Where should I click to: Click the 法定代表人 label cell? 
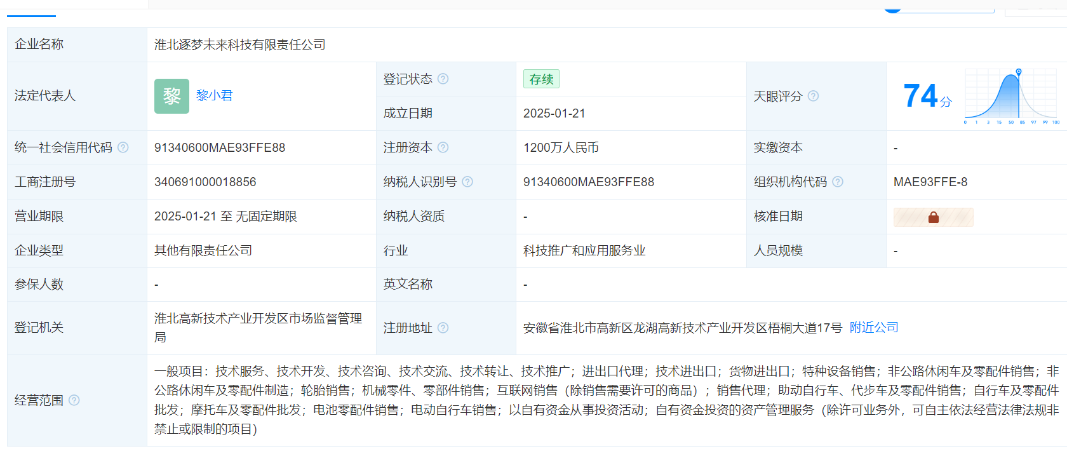(x=77, y=96)
